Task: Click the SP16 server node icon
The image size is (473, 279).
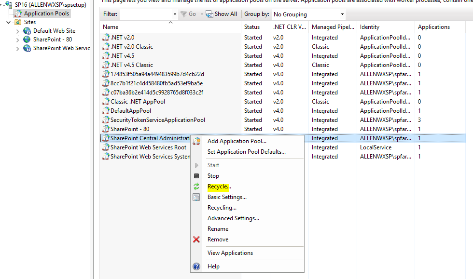Action: [9, 4]
